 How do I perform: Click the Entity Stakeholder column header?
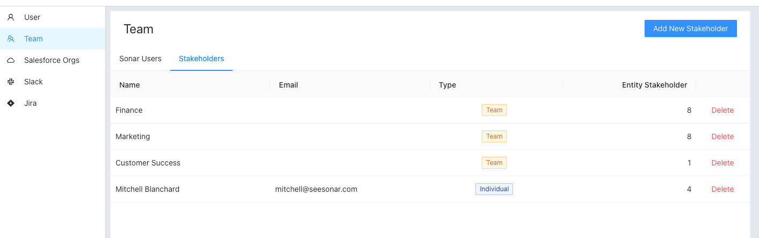point(654,85)
